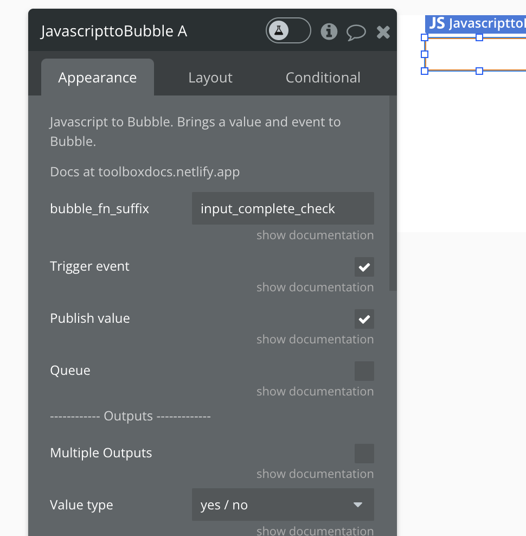Show documentation for Publish value

point(315,340)
